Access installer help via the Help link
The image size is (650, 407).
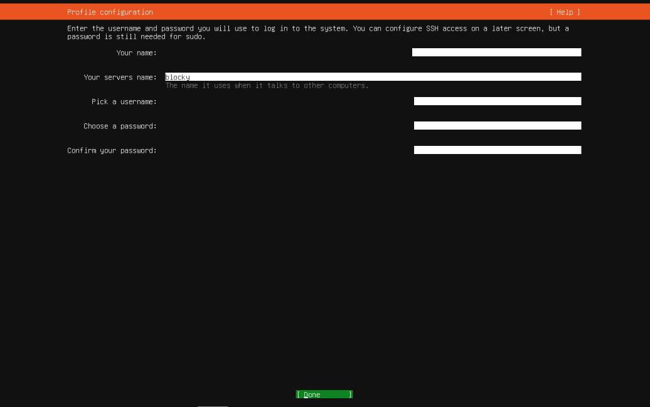[x=564, y=11]
